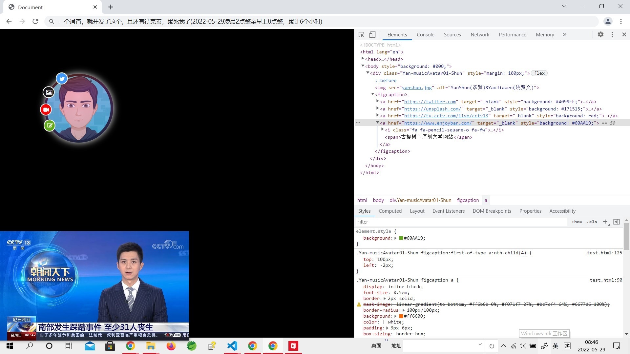
Task: Open Firefox from taskbar
Action: pyautogui.click(x=171, y=345)
